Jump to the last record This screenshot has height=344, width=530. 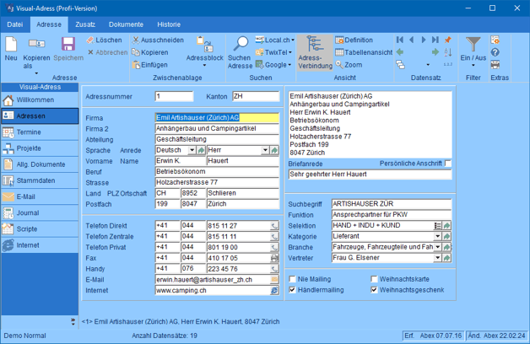pos(435,40)
